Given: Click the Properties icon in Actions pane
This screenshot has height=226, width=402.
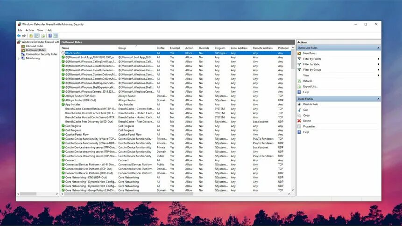Looking at the screenshot, I should [299, 126].
